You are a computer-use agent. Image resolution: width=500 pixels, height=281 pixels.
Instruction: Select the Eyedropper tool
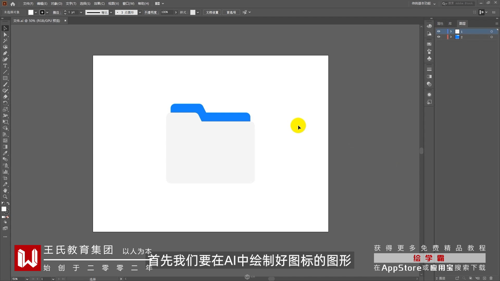(5, 153)
